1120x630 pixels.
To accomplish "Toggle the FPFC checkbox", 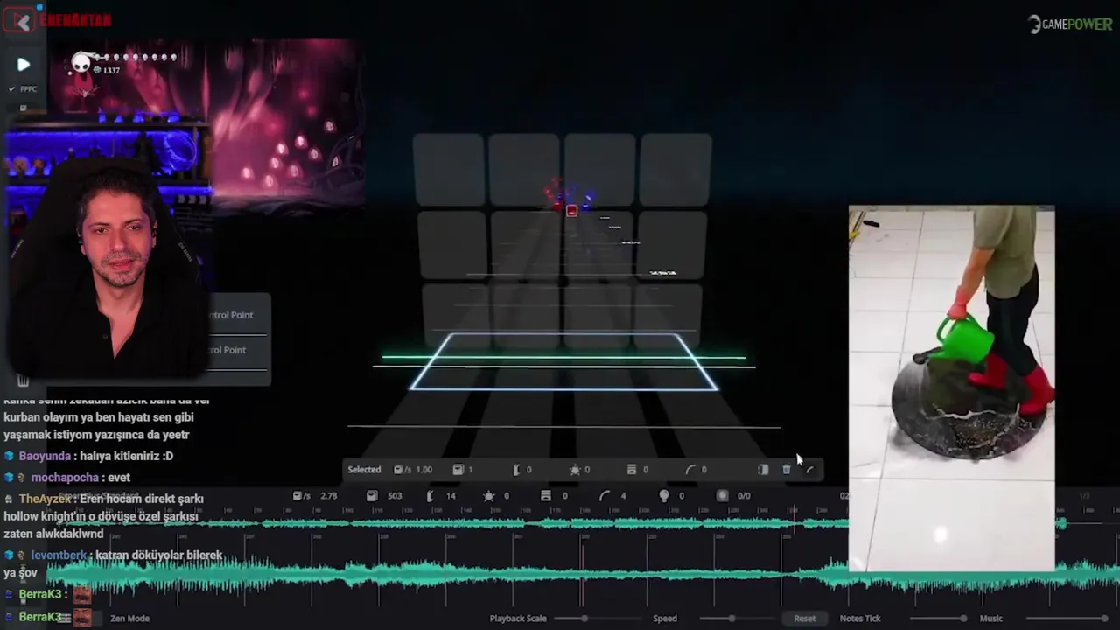I will [12, 89].
